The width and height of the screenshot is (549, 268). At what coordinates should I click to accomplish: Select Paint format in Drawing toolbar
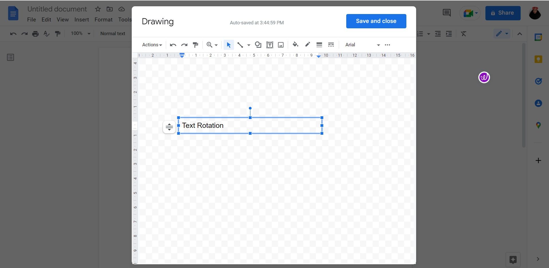click(196, 45)
